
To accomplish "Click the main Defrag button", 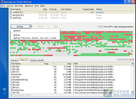I will point(20,27).
